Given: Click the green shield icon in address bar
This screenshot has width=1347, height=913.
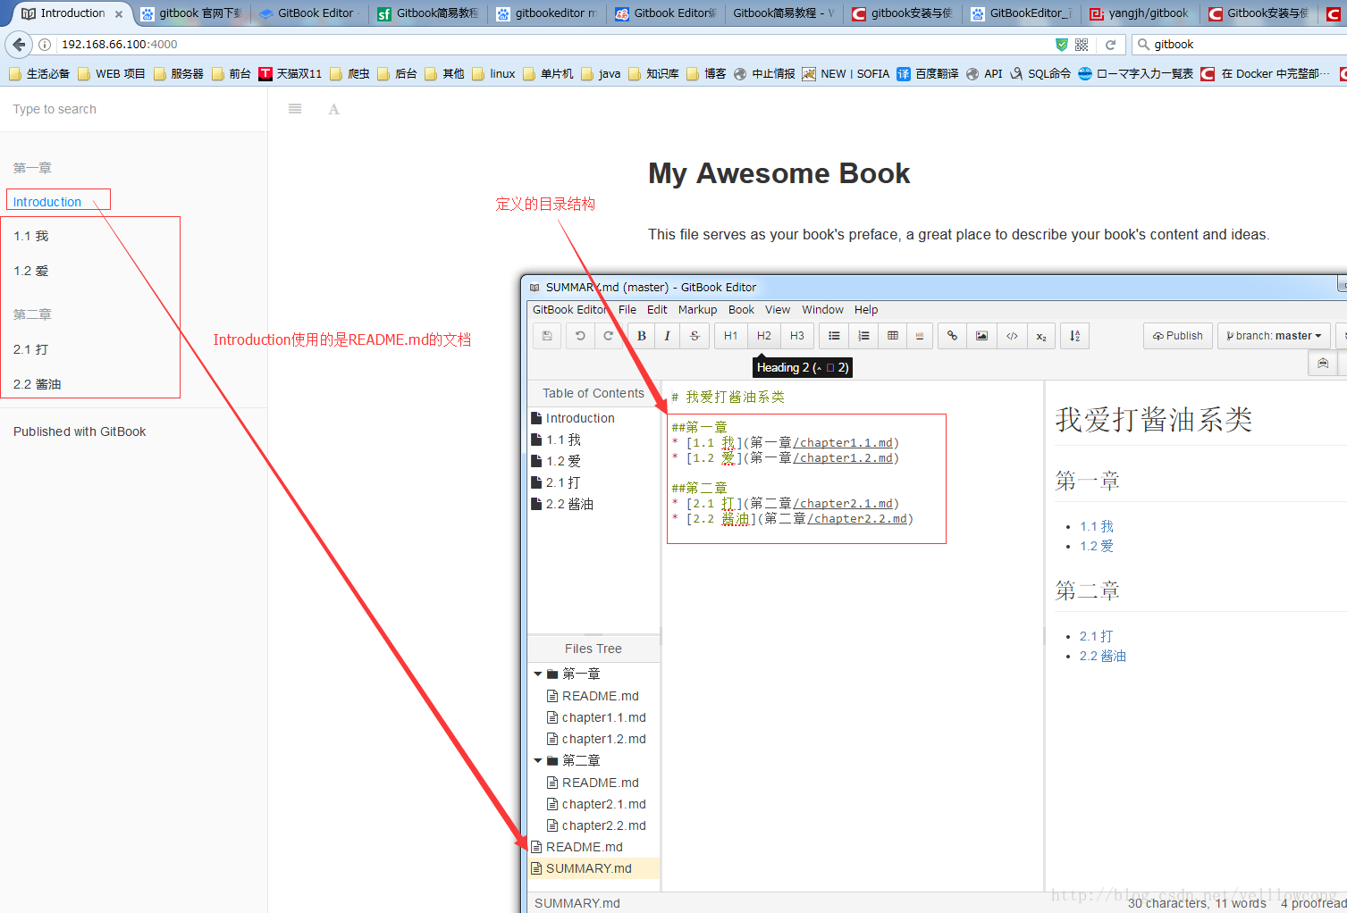Looking at the screenshot, I should (x=1062, y=45).
